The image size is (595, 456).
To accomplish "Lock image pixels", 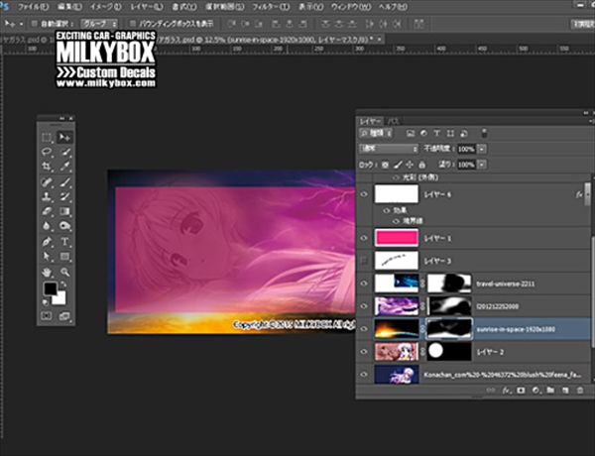I will pos(398,165).
